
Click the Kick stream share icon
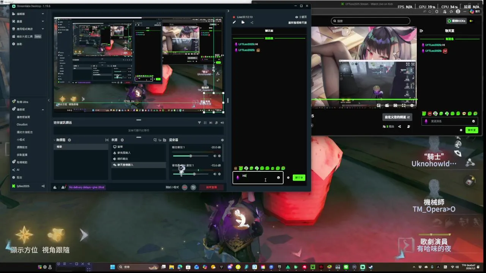tap(399, 126)
